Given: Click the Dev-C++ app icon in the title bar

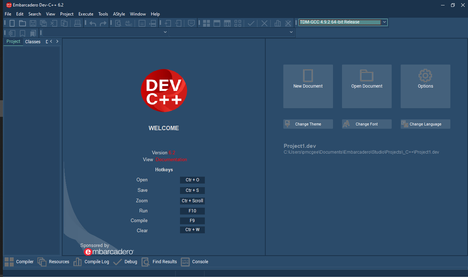Looking at the screenshot, I should tap(9, 5).
